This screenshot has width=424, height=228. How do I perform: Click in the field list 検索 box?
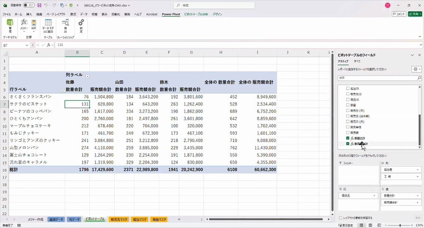377,78
